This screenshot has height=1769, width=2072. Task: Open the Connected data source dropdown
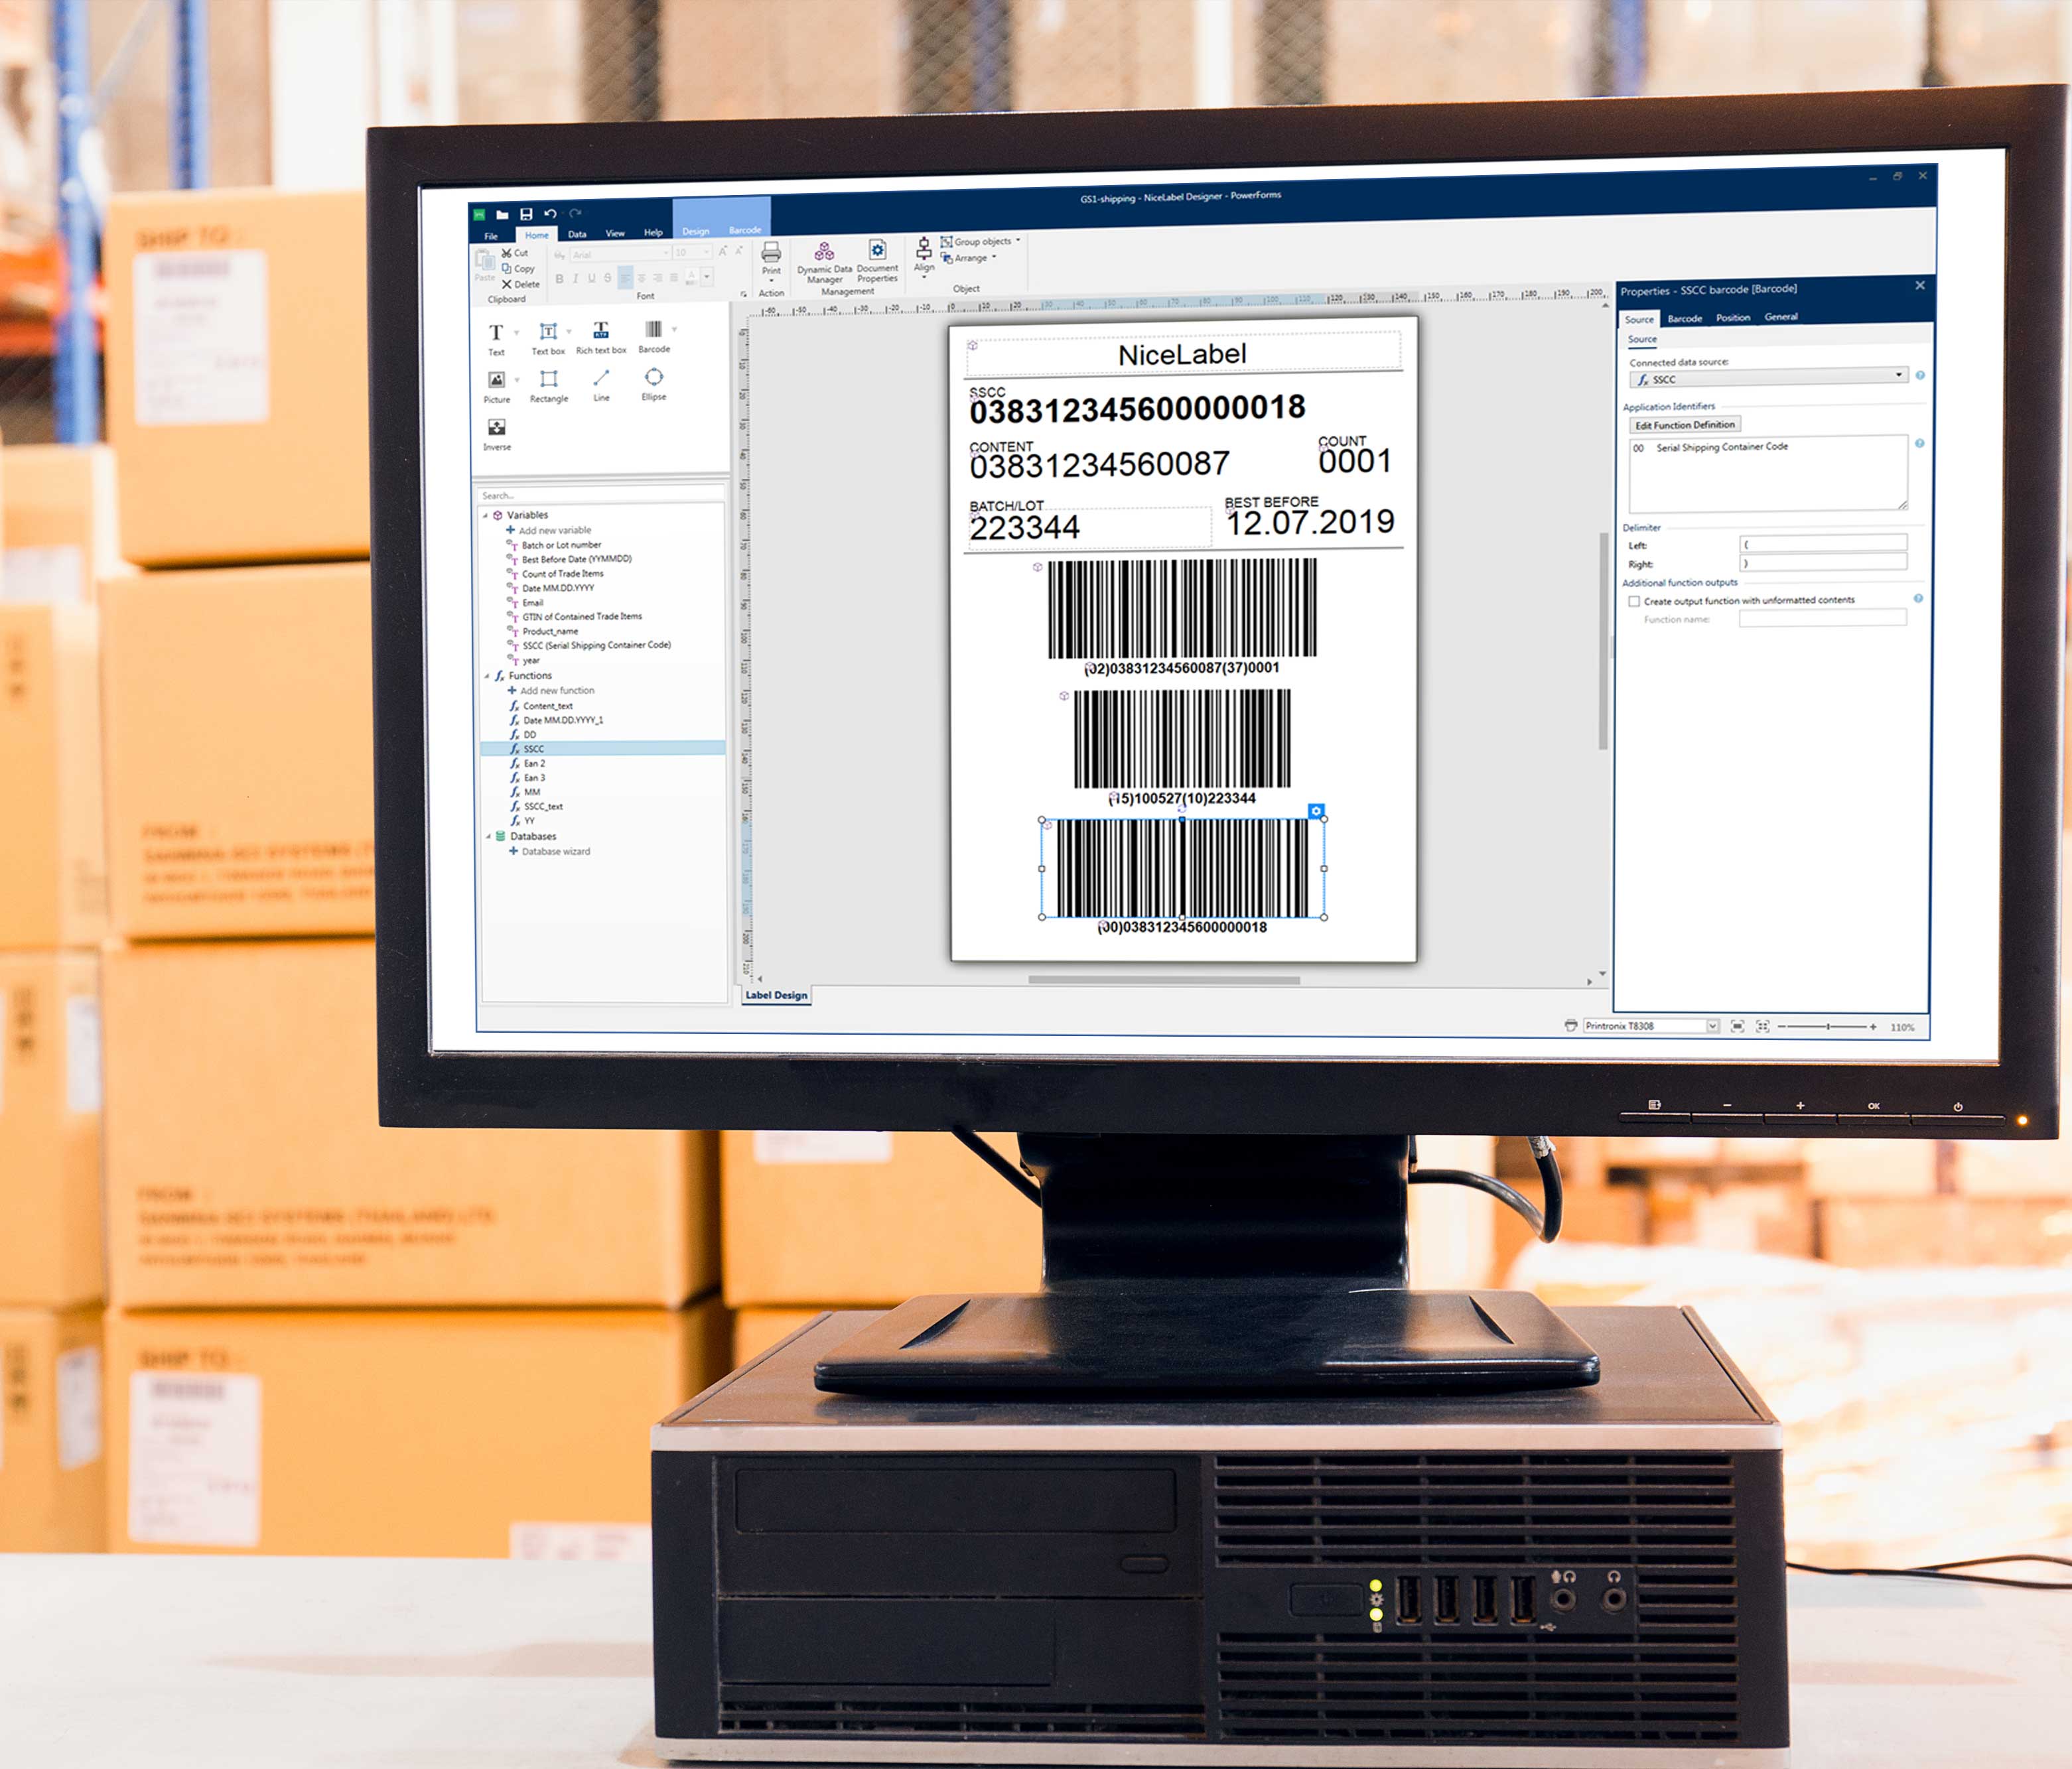coord(1768,377)
